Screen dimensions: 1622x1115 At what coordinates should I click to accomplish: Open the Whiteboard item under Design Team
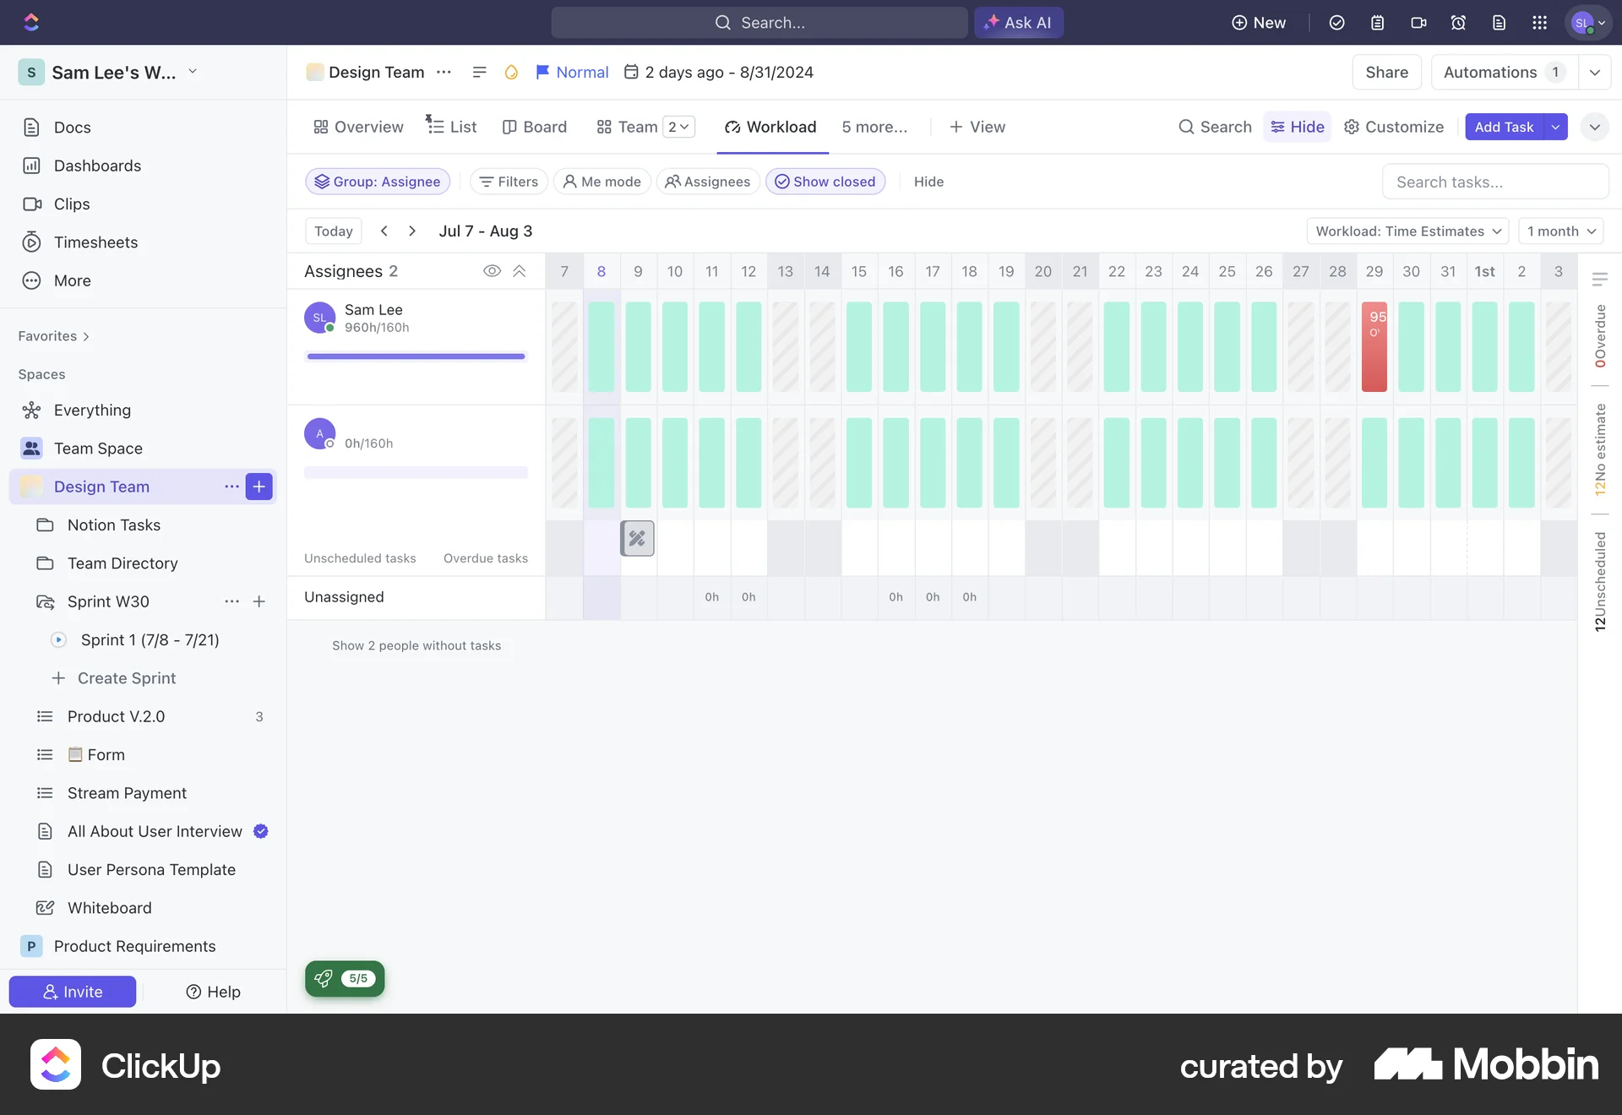click(109, 908)
